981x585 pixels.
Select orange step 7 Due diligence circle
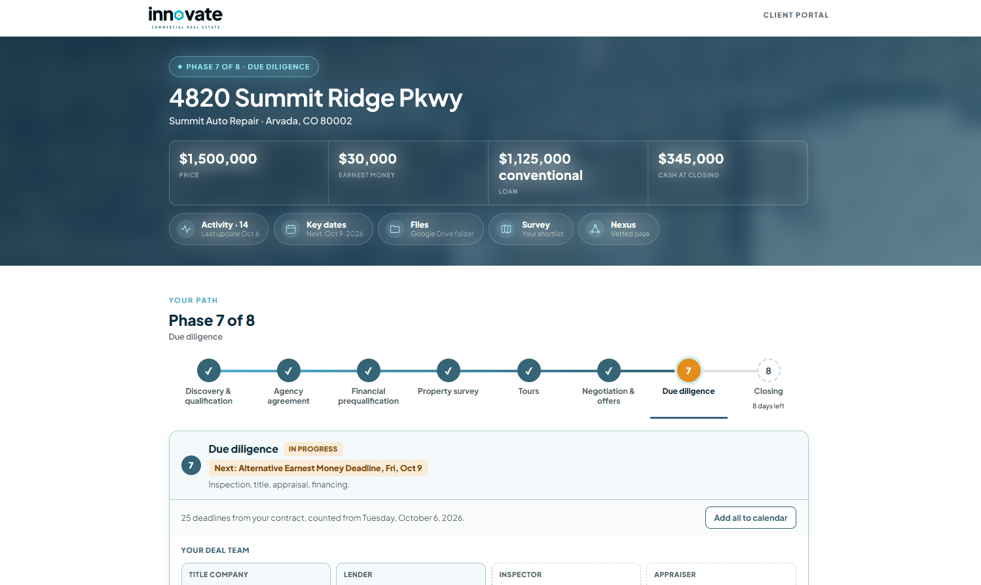tap(689, 370)
